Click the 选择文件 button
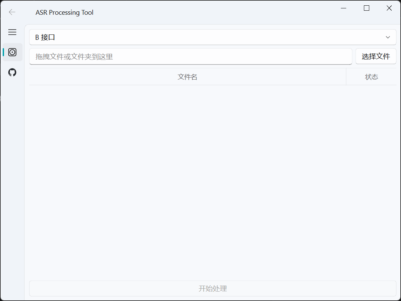 click(x=376, y=56)
